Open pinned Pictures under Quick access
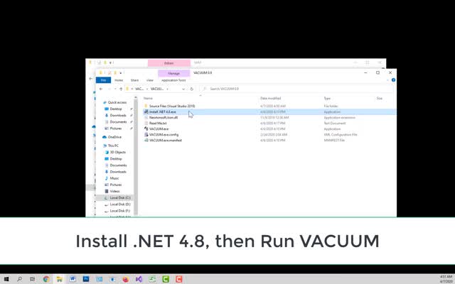The width and height of the screenshot is (455, 284). [115, 129]
